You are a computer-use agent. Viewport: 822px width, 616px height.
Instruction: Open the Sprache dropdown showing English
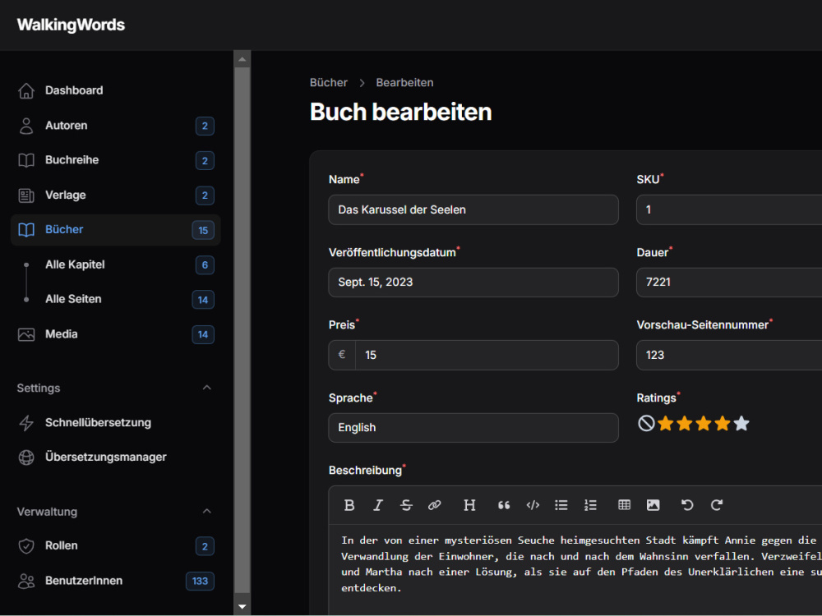point(473,428)
